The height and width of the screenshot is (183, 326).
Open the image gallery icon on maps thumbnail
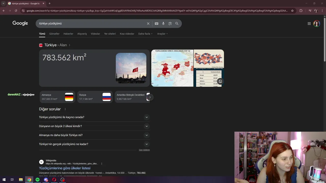pyautogui.click(x=220, y=81)
